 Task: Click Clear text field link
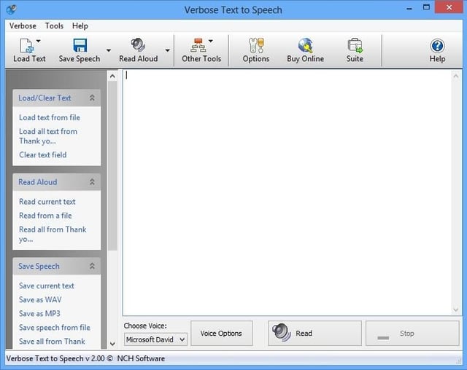42,154
